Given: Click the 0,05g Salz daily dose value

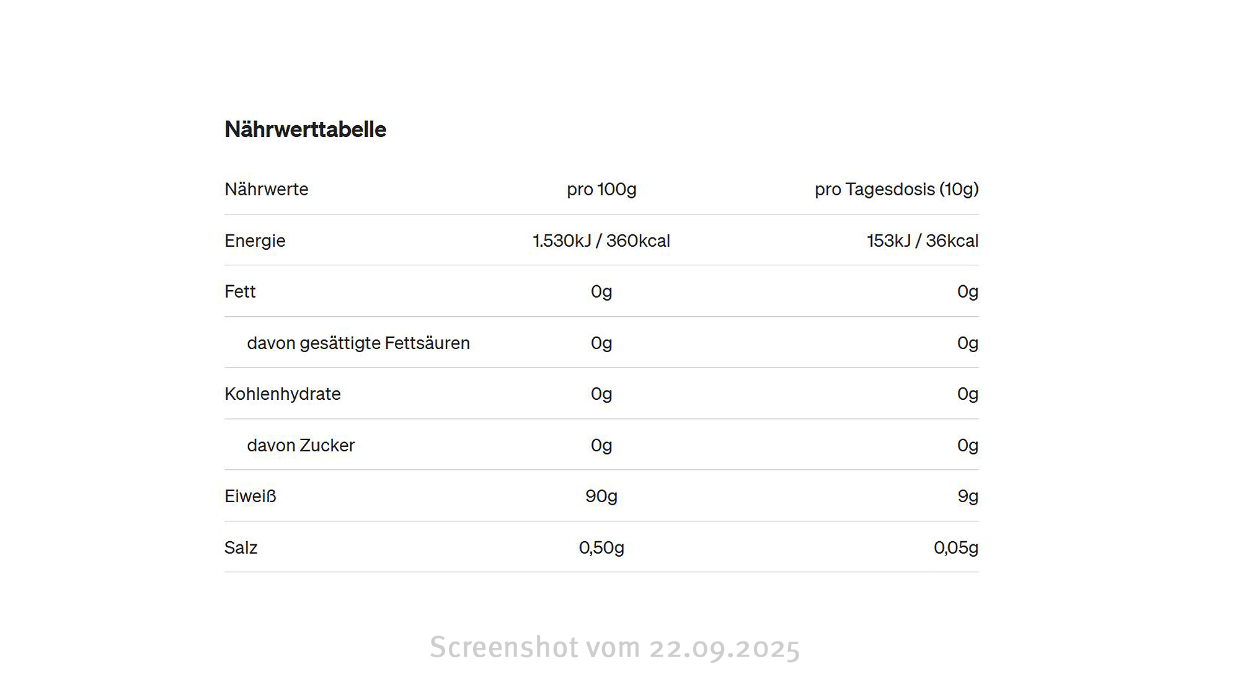Looking at the screenshot, I should (955, 547).
